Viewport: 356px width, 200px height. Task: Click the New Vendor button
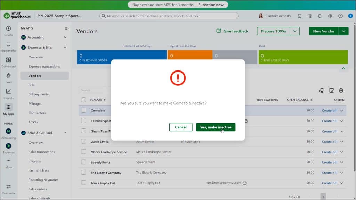click(324, 31)
